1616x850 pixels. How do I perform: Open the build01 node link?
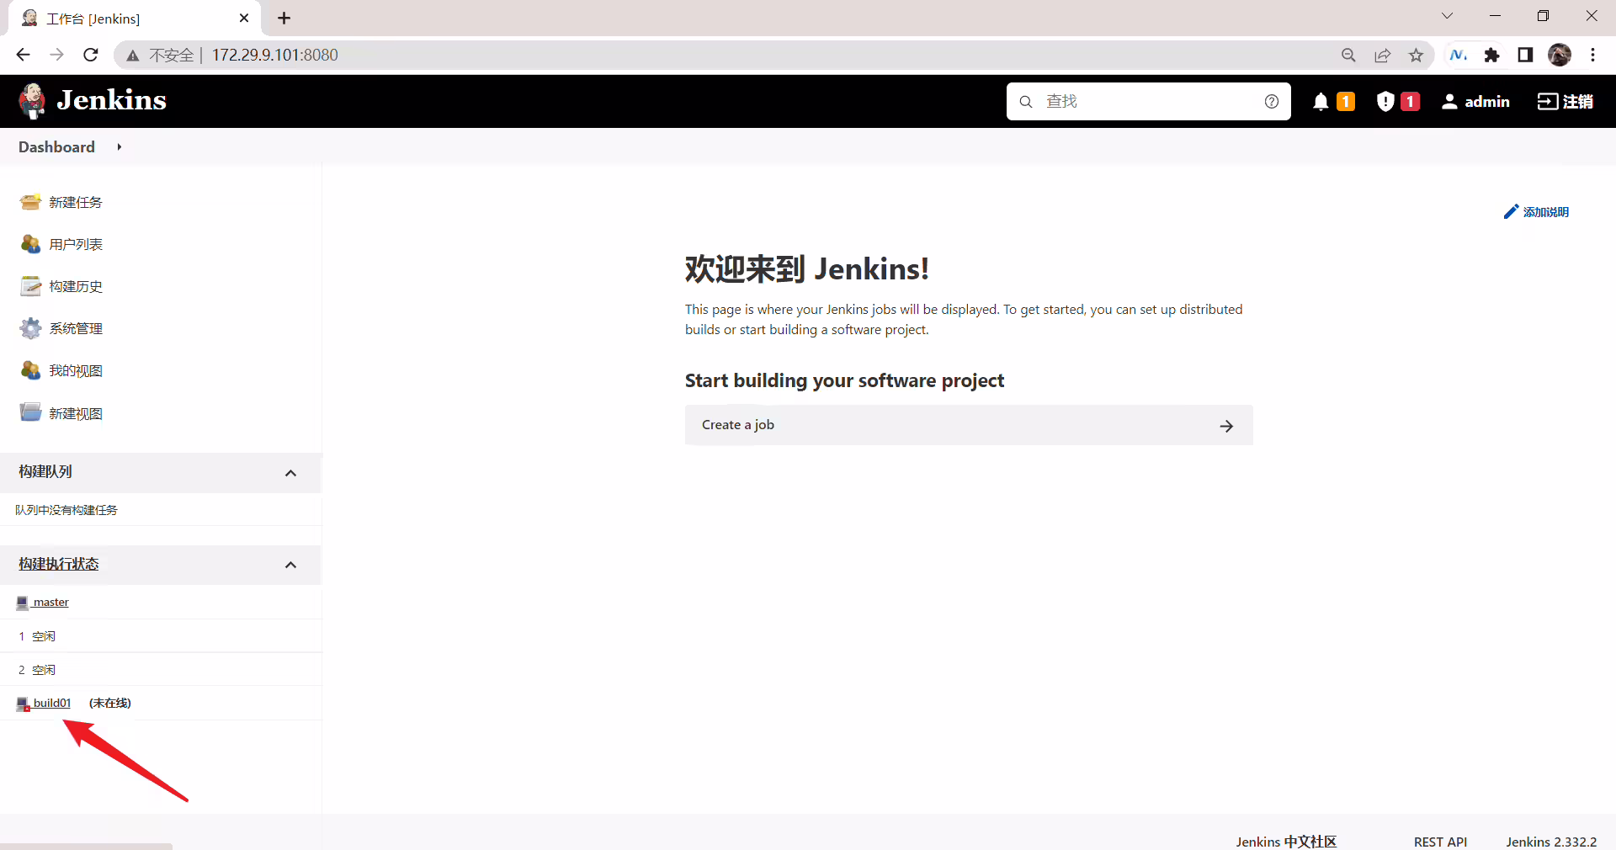click(x=51, y=703)
